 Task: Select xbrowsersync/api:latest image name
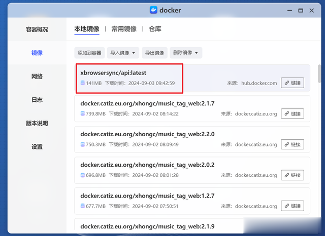coord(113,73)
